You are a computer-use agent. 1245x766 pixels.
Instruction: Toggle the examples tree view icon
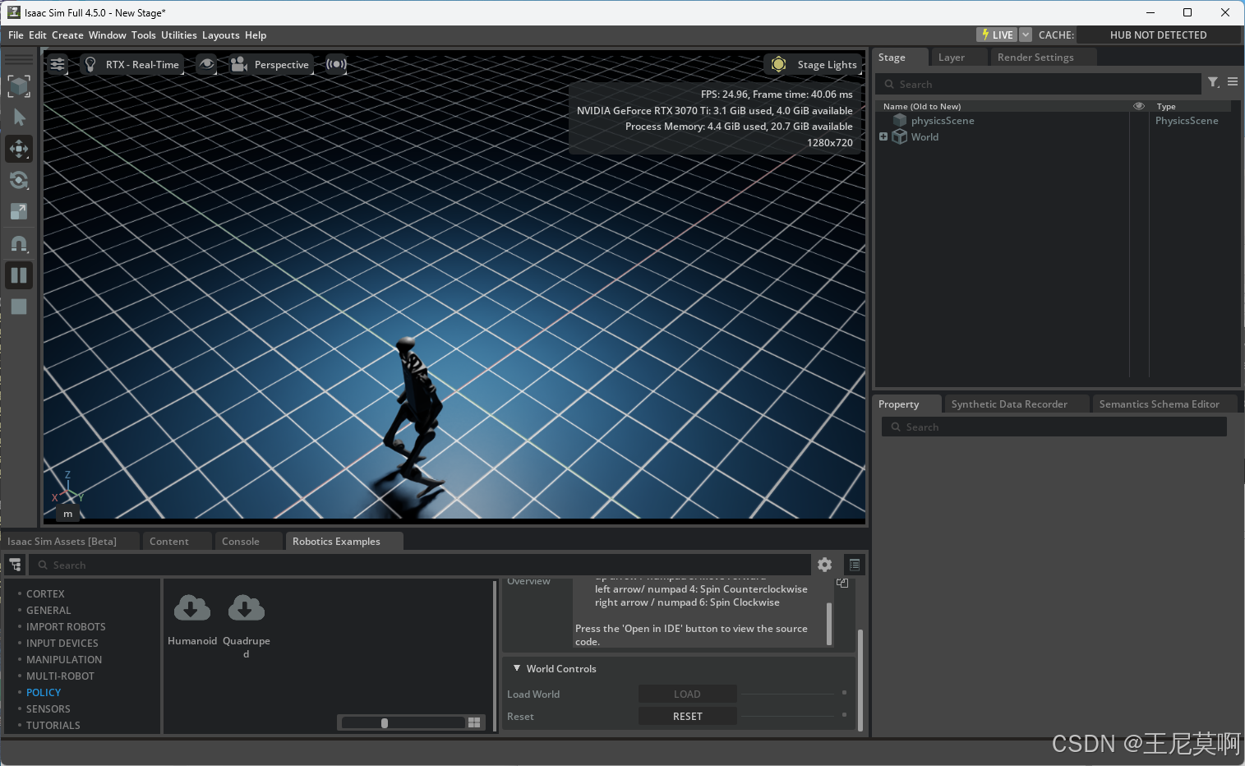[16, 565]
